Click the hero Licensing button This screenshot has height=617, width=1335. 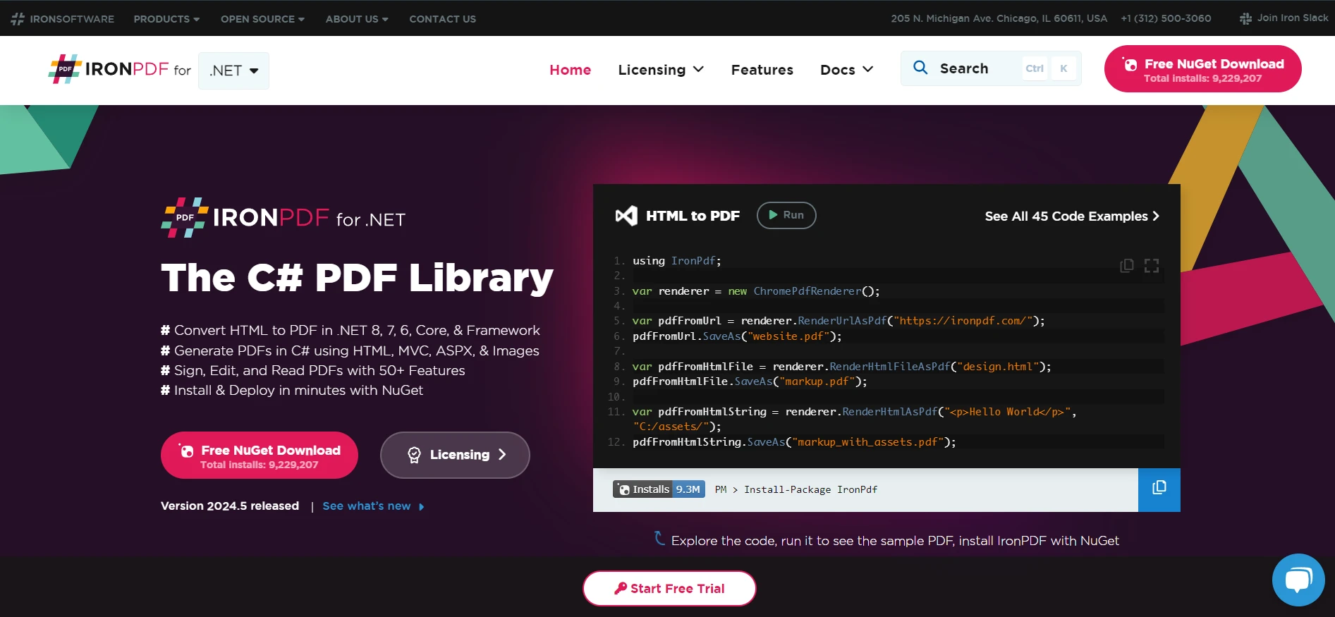pos(455,455)
